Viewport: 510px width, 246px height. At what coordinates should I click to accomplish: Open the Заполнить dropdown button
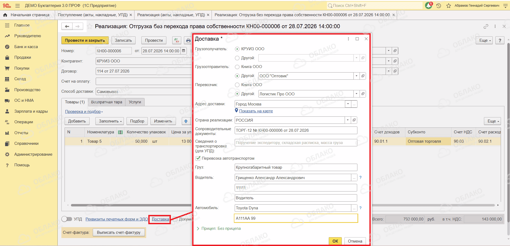[110, 121]
